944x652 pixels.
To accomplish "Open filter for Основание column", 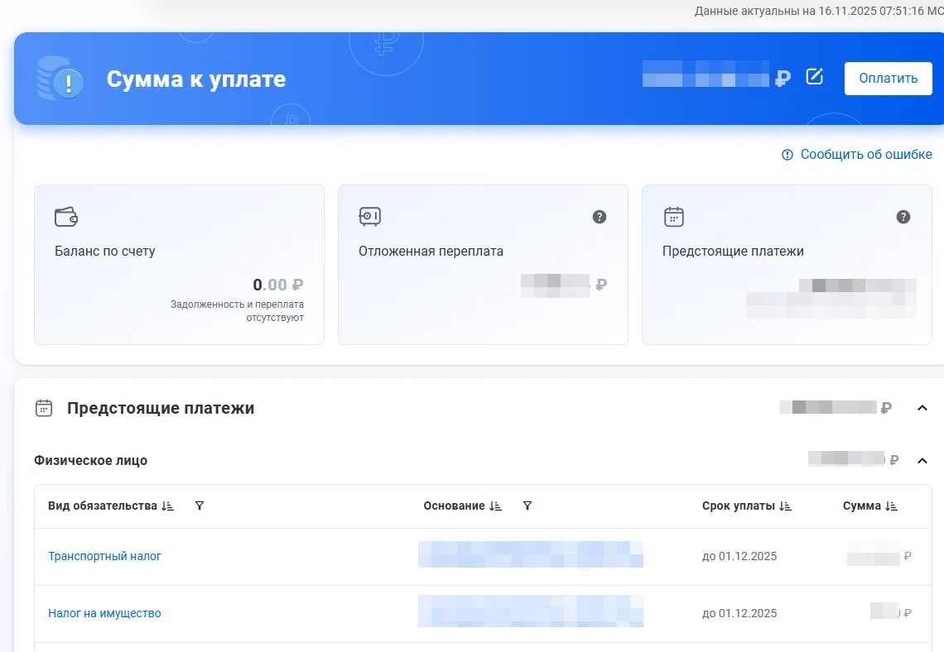I will coord(527,506).
